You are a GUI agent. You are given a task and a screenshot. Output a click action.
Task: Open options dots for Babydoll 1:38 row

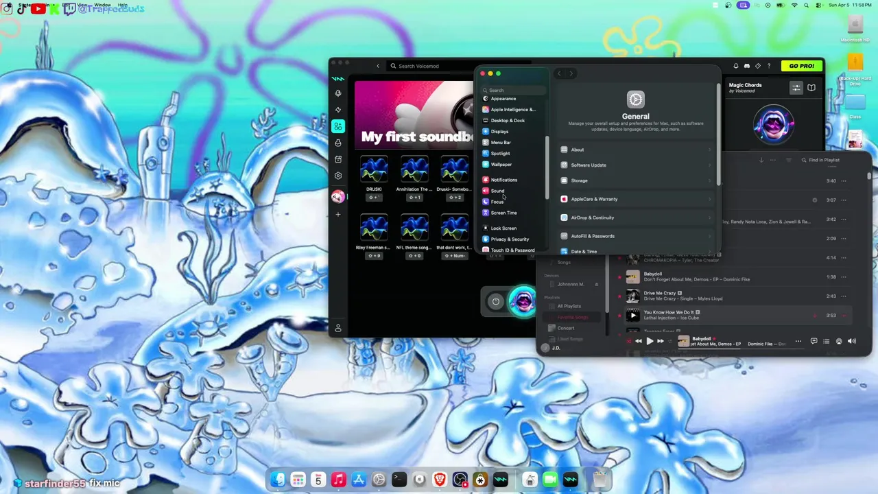tap(844, 277)
